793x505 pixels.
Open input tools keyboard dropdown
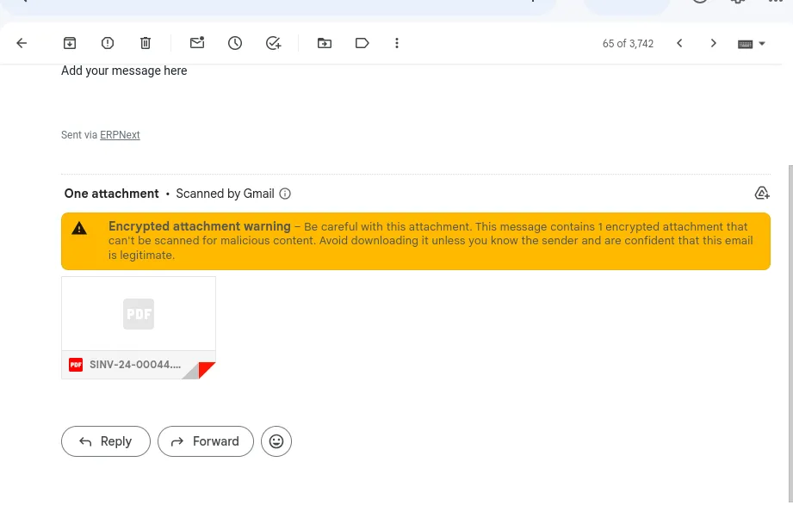click(x=752, y=44)
